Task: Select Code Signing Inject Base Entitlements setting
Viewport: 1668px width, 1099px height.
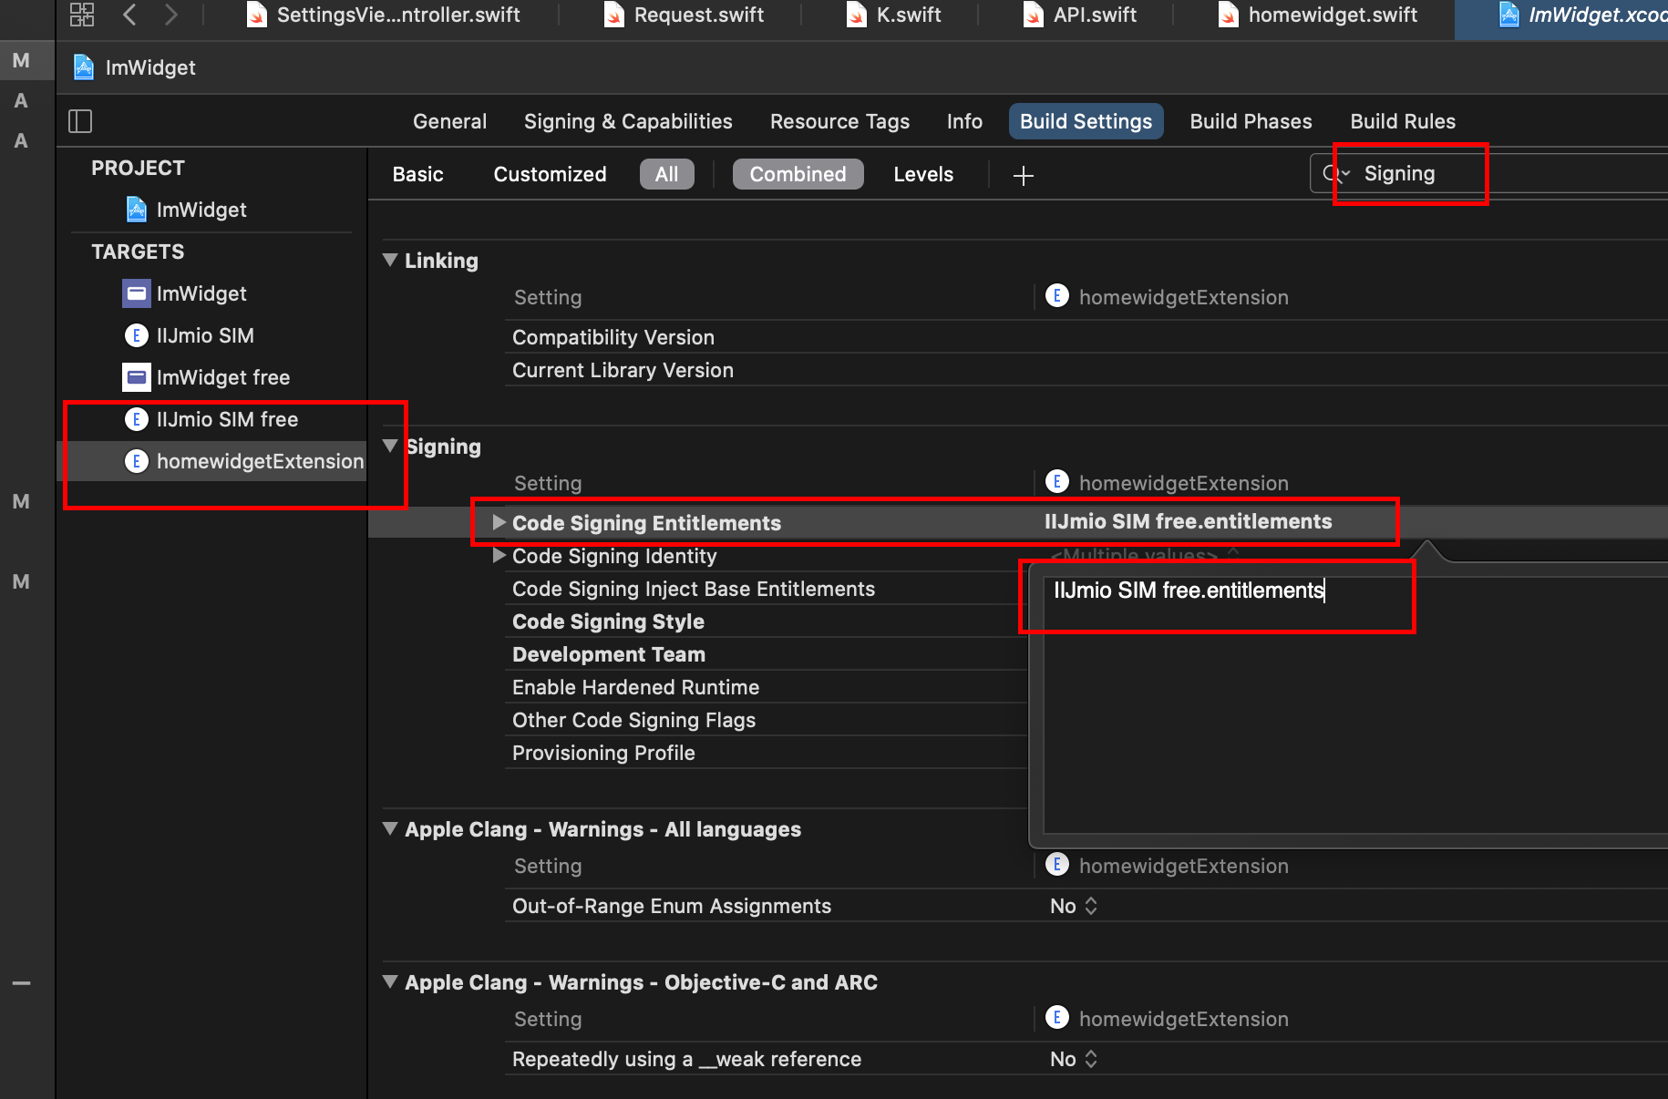Action: (x=694, y=589)
